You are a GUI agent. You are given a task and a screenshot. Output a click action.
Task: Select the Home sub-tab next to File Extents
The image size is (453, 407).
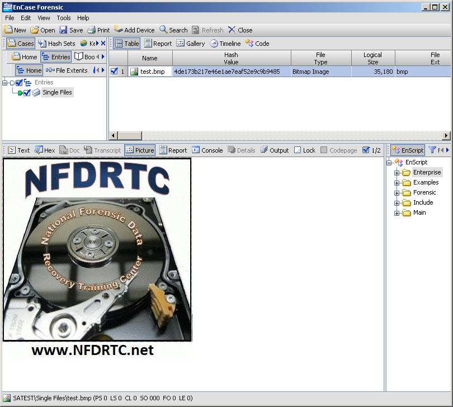click(x=29, y=70)
